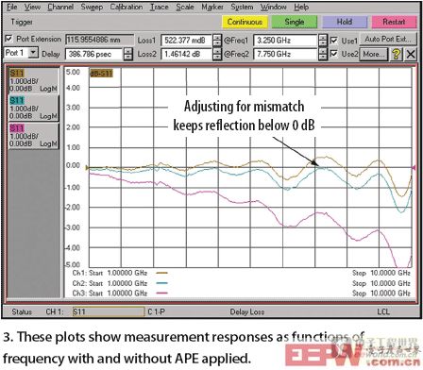Disable the Use1 checkbox
Image resolution: width=423 pixels, height=370 pixels.
(333, 41)
